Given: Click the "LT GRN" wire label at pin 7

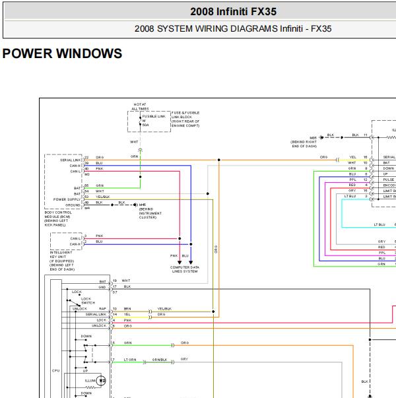Looking at the screenshot, I should (x=130, y=360).
